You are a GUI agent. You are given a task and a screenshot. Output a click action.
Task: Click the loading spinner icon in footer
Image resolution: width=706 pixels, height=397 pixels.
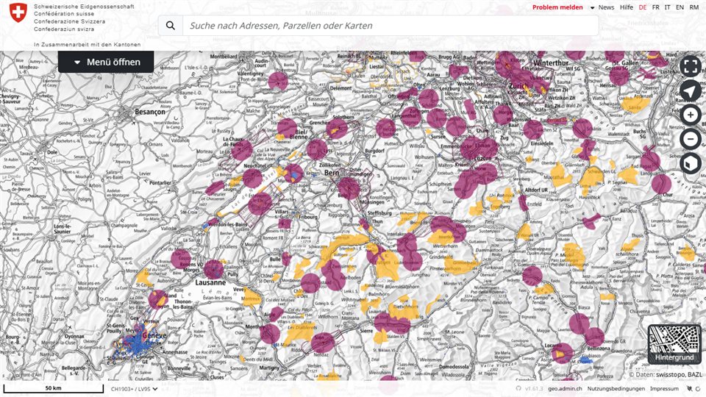pyautogui.click(x=699, y=388)
